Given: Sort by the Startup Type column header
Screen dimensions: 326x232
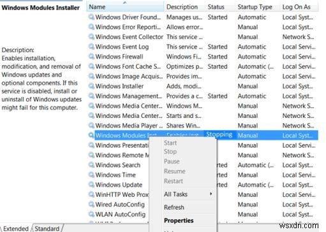Looking at the screenshot, I should click(x=258, y=7).
